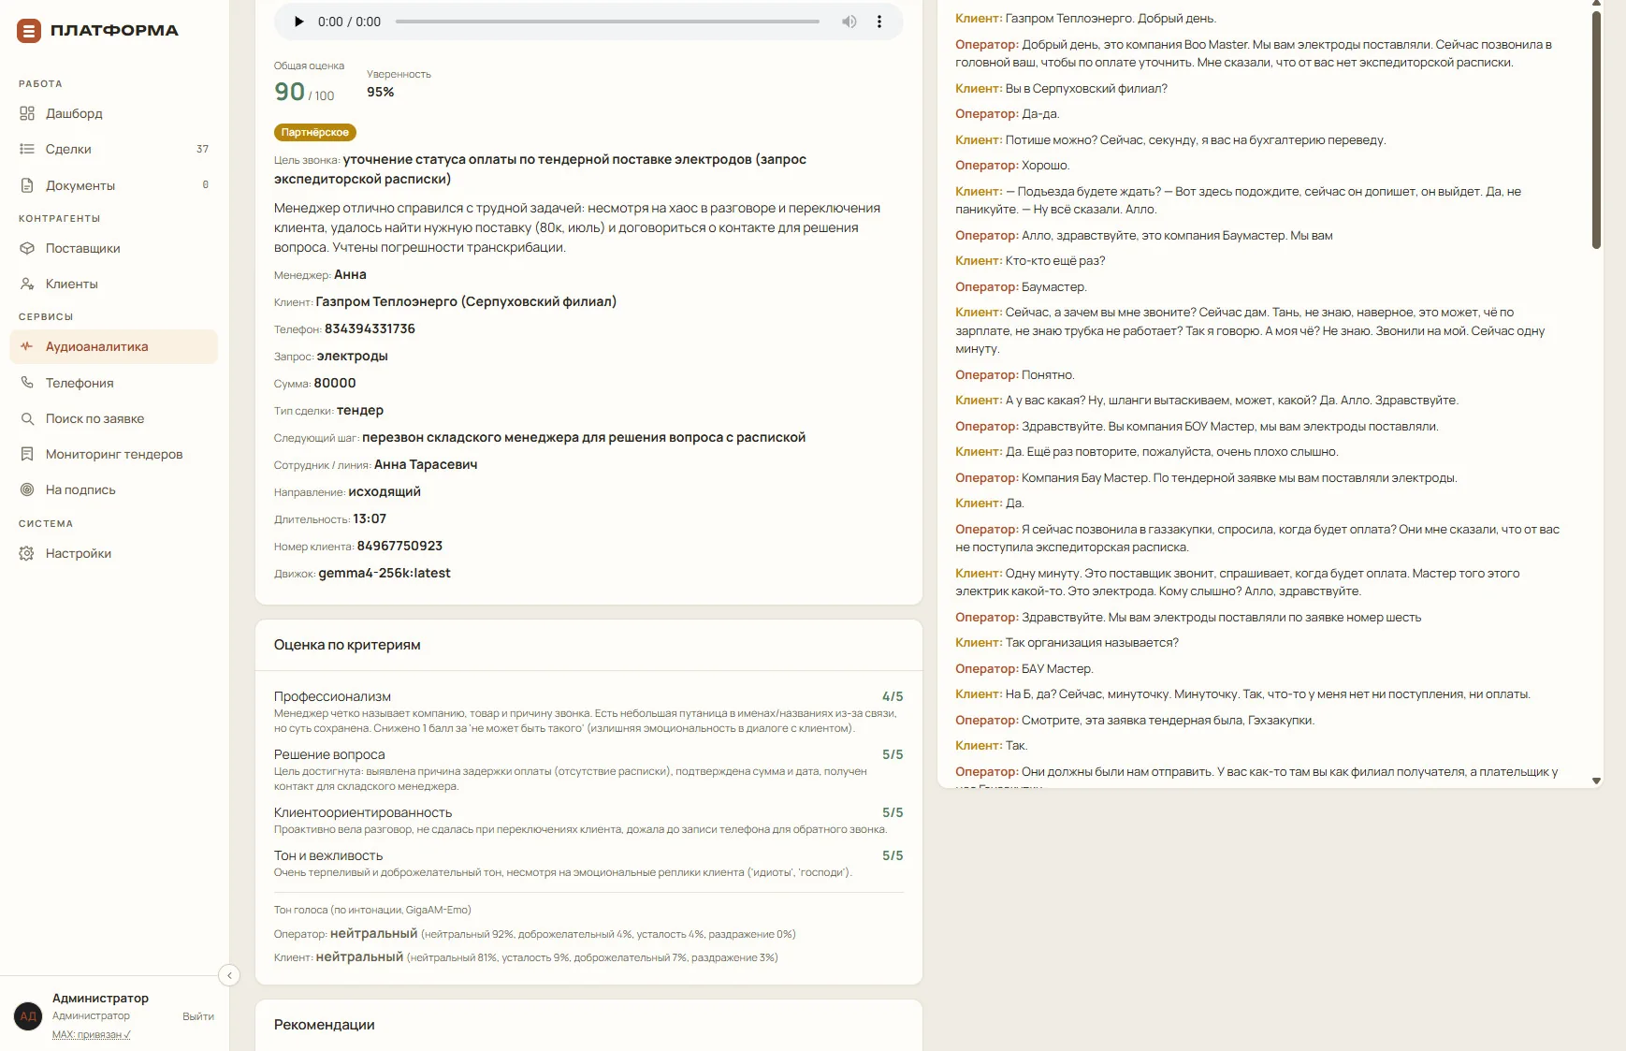Click the Выйти logout link

[x=198, y=1016]
